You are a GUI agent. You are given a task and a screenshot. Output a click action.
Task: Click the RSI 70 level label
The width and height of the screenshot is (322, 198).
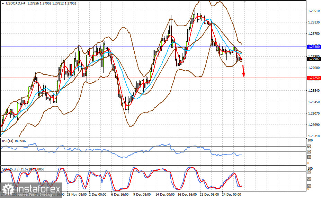coord(310,147)
